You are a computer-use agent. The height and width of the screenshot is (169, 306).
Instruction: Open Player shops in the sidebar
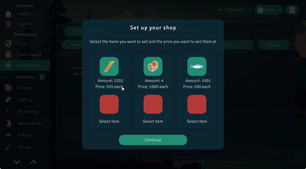coord(25,65)
